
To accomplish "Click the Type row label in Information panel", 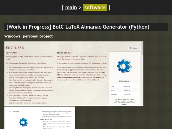I will pyautogui.click(x=113, y=86).
